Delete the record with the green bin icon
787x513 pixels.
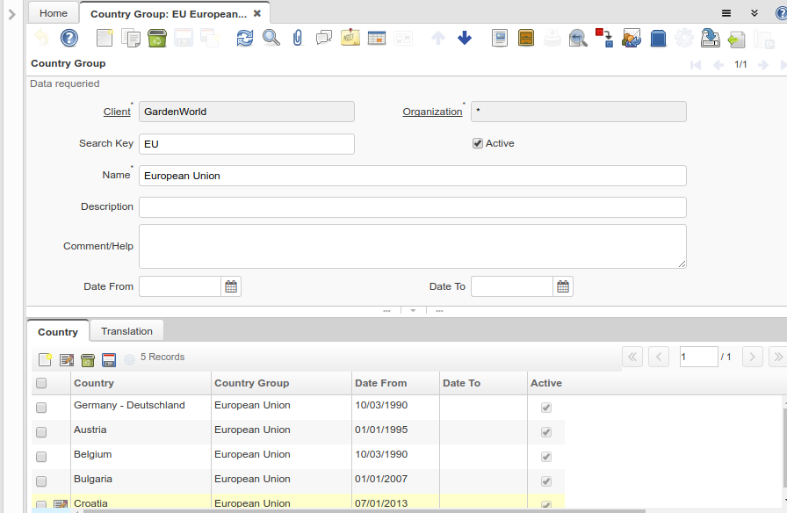pos(157,38)
